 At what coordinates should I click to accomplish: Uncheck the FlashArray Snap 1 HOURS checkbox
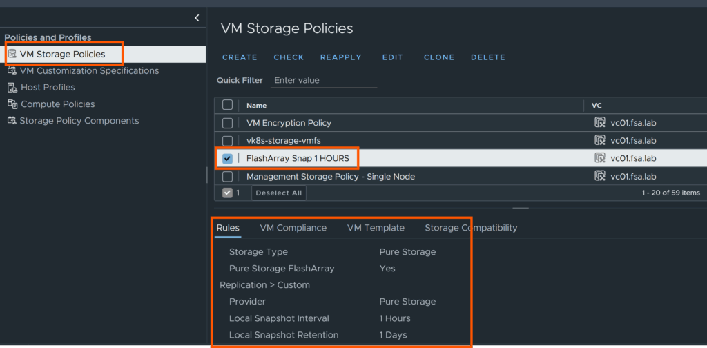228,158
